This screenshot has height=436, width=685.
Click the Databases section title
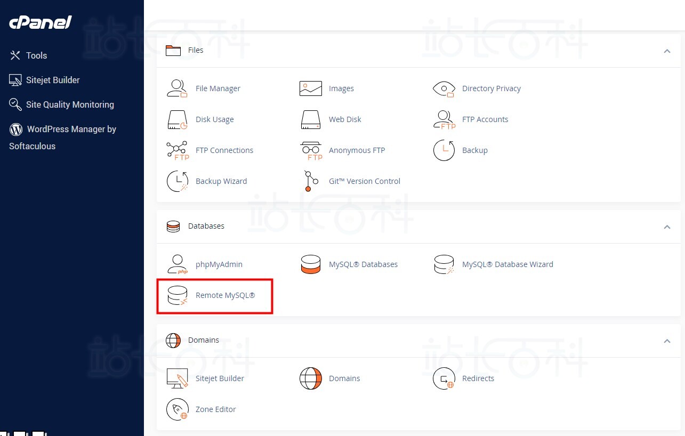[206, 226]
